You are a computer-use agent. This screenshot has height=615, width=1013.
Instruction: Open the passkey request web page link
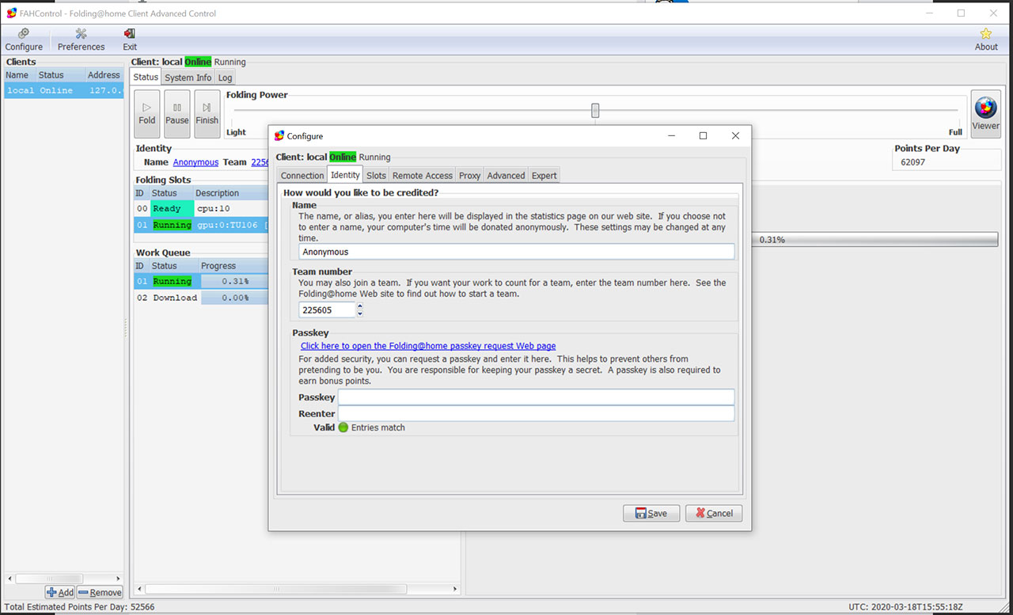point(427,346)
